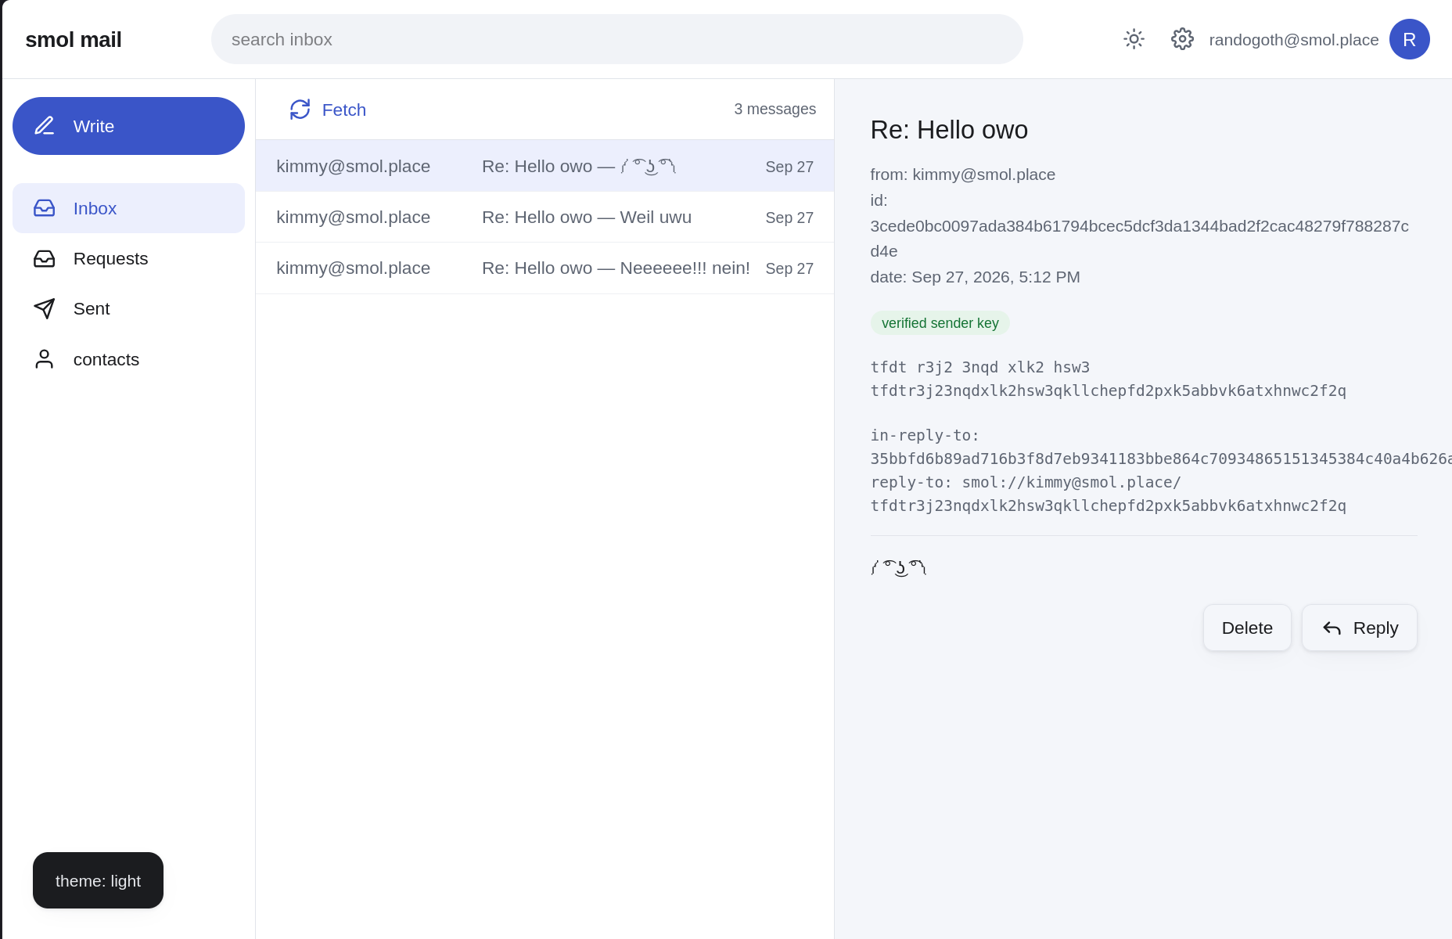Viewport: 1452px width, 939px height.
Task: Click the in-reply-to hash line
Action: click(x=1161, y=459)
